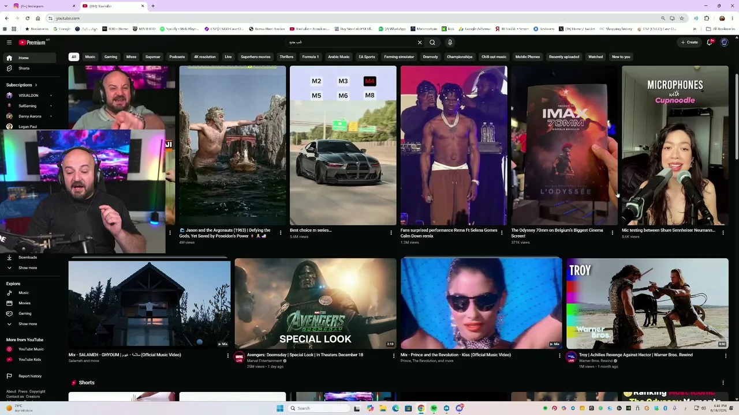Open more options for the Shorts shelf

[x=723, y=383]
